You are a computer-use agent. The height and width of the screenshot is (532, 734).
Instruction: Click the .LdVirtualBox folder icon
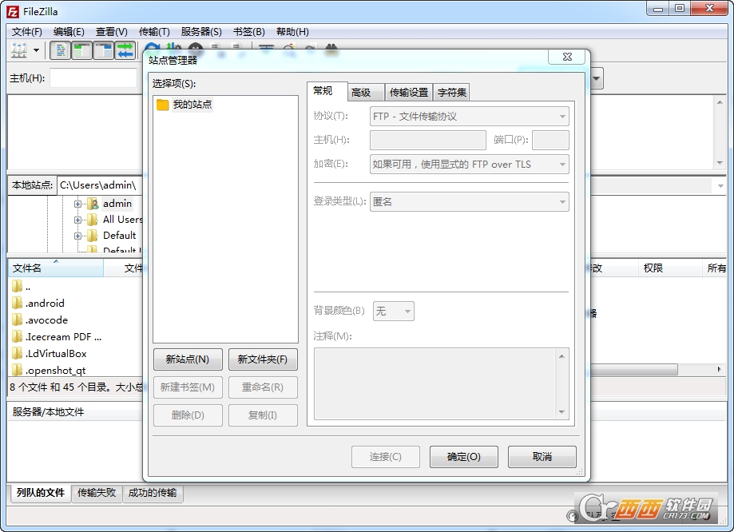[18, 354]
